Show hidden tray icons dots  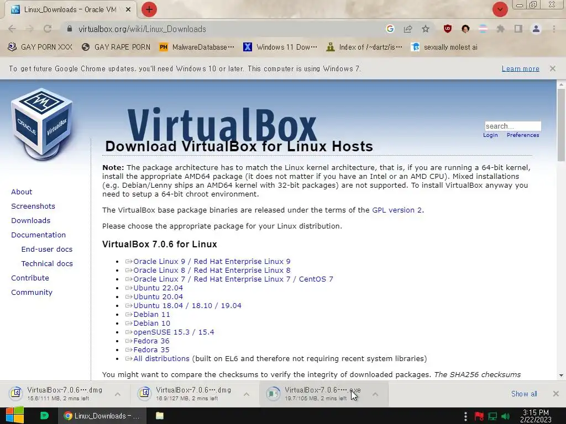(x=465, y=416)
